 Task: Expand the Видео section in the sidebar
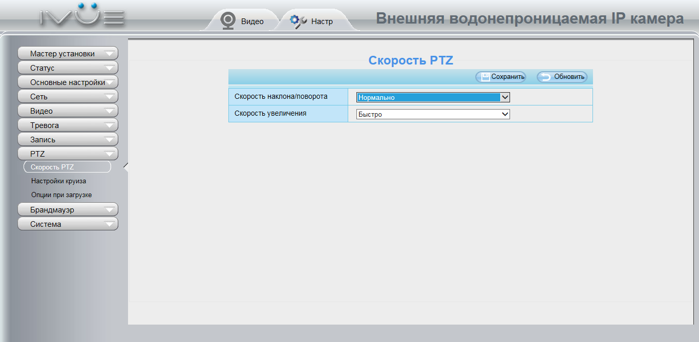68,111
